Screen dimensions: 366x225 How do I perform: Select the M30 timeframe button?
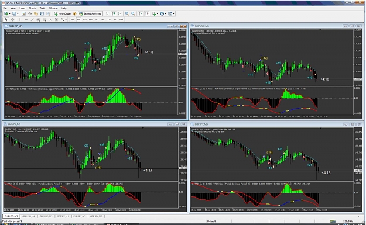[91, 20]
